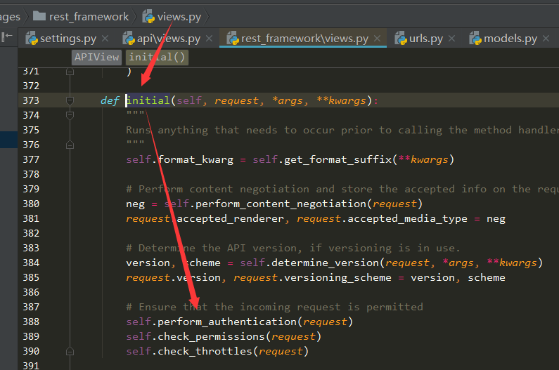Click the urls.py Python file icon

click(x=401, y=39)
